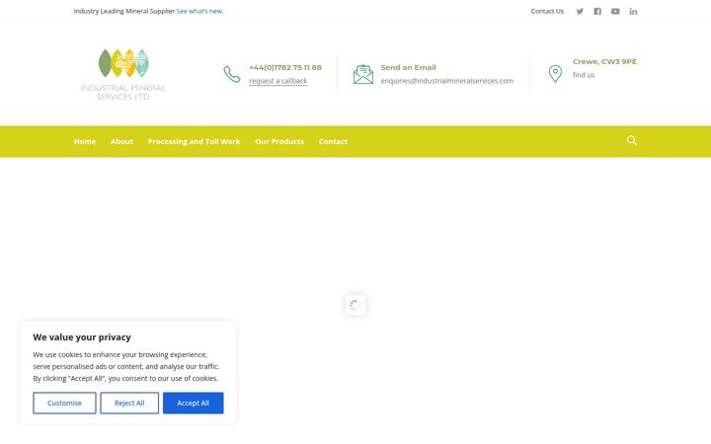Screen dimensions: 711x444
Task: Open the Contact Us top link
Action: point(547,11)
